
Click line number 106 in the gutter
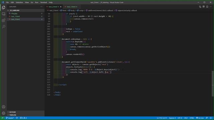pyautogui.click(x=49, y=39)
